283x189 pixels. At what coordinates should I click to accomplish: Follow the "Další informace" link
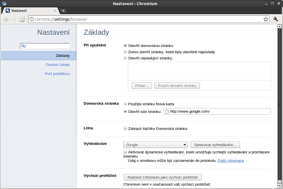(231, 160)
